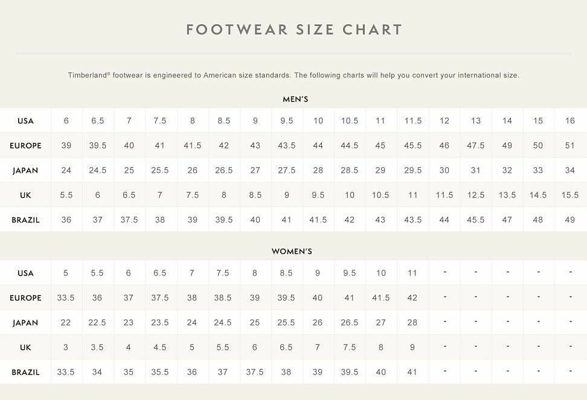Click the FOOTWEAR SIZE CHART heading

point(294,30)
